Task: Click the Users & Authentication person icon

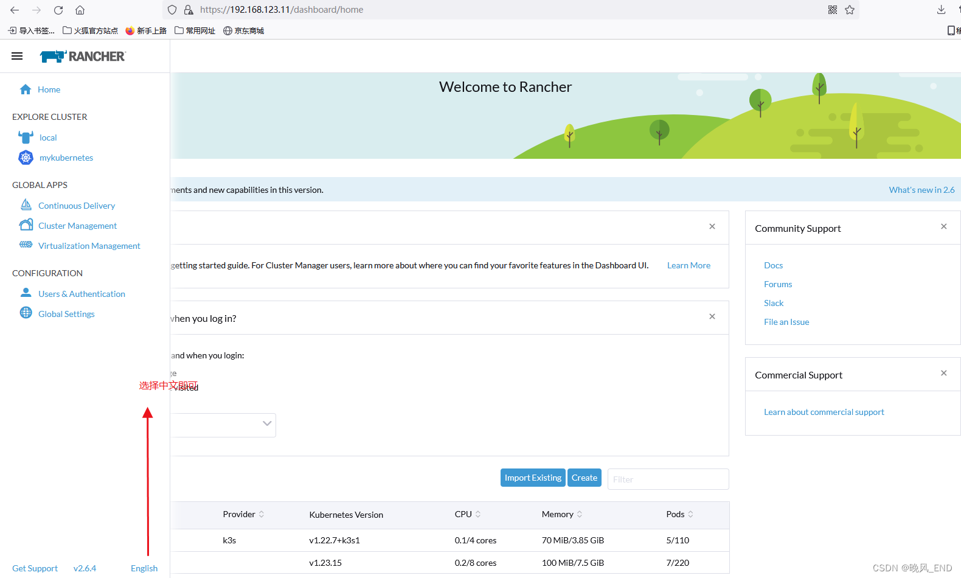Action: [x=26, y=293]
